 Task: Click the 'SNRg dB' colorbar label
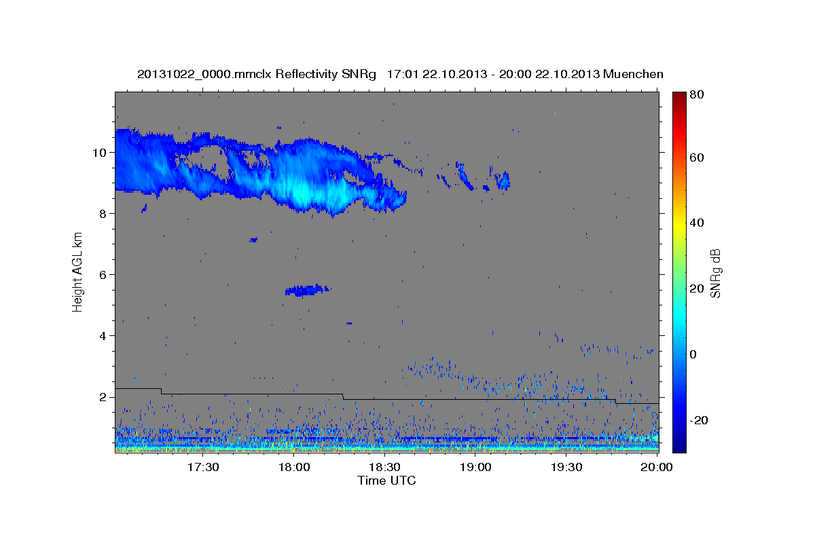[x=715, y=273]
